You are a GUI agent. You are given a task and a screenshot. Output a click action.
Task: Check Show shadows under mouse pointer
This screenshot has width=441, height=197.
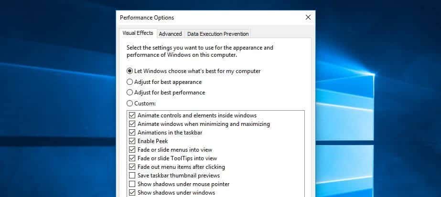[132, 184]
